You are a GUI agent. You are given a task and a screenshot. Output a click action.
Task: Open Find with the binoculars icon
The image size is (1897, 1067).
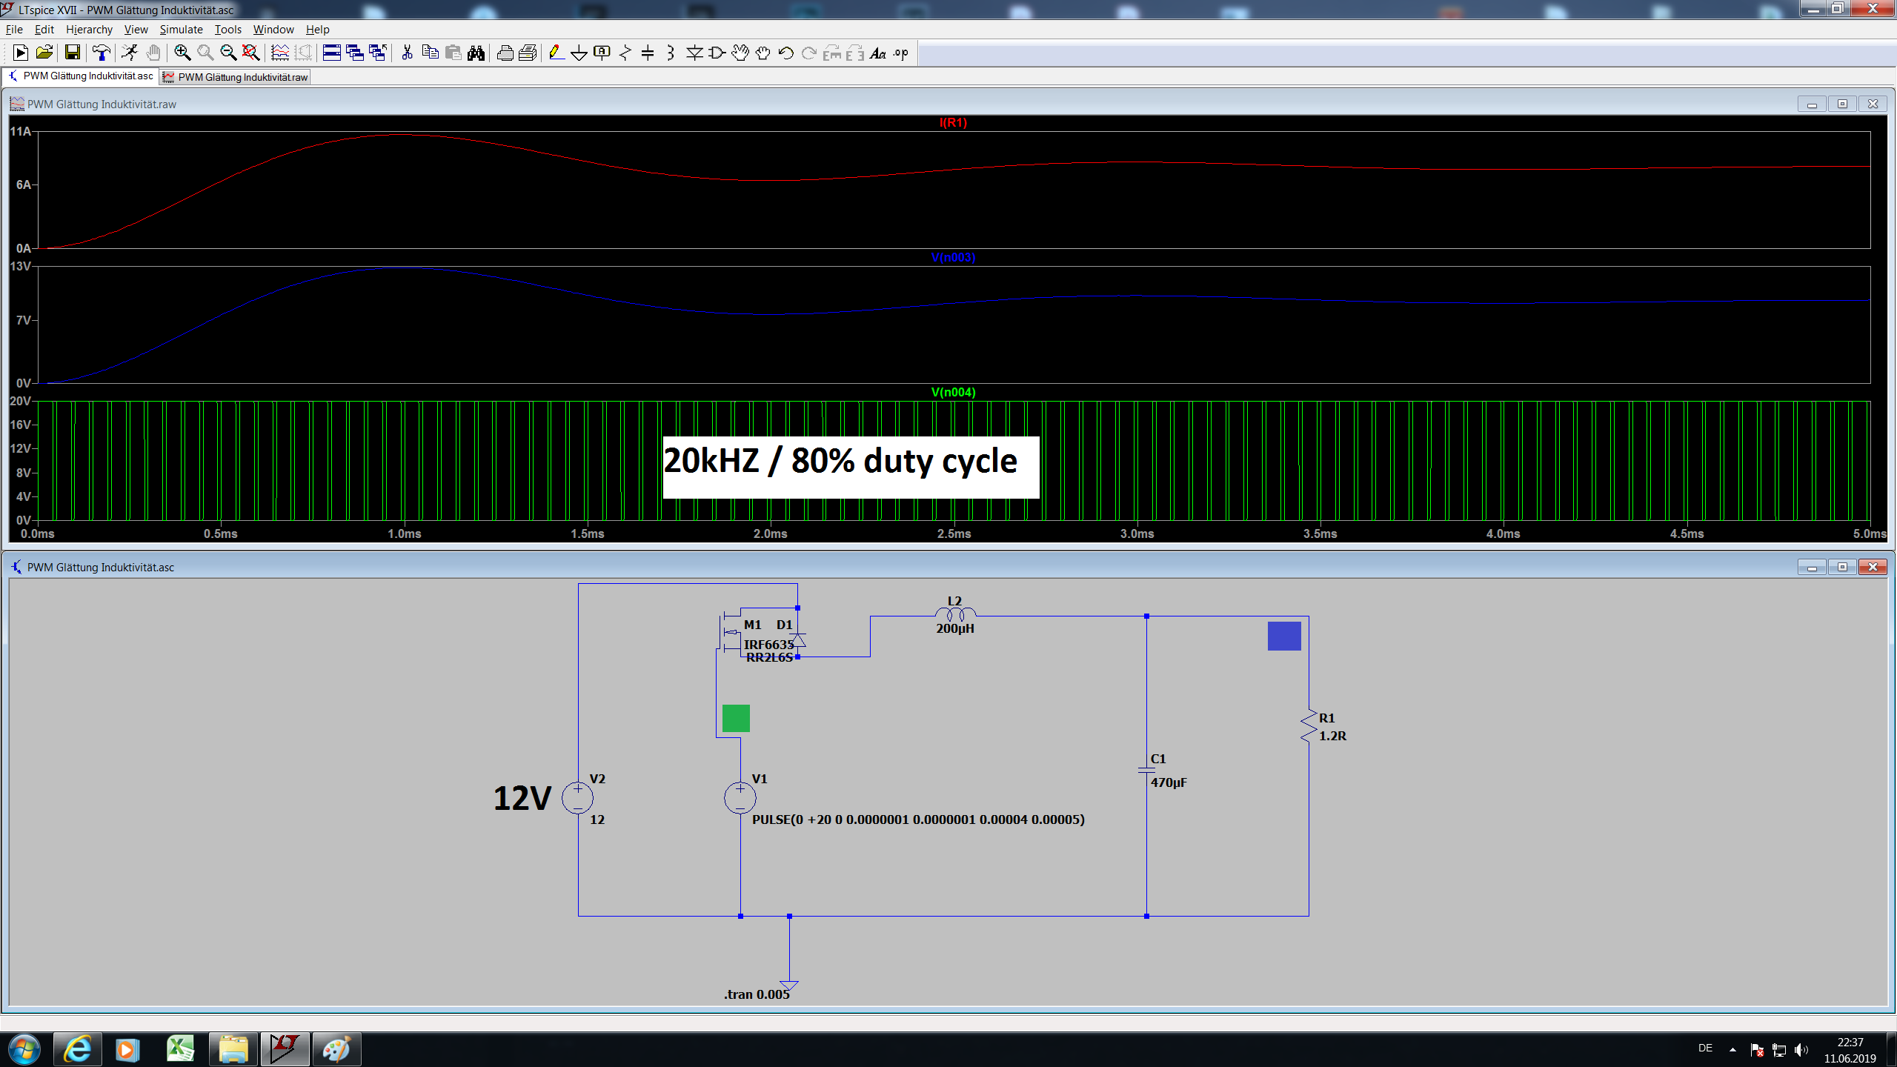pyautogui.click(x=476, y=53)
